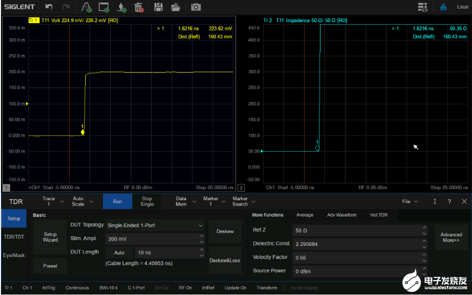Click the Deskew button
Screen dimensions: 472x295
tap(225, 231)
